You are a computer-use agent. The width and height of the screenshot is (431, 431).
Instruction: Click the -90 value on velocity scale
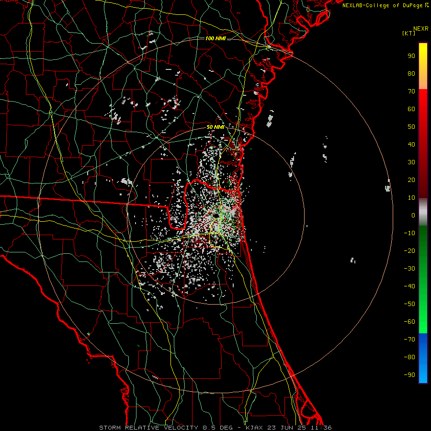[409, 374]
